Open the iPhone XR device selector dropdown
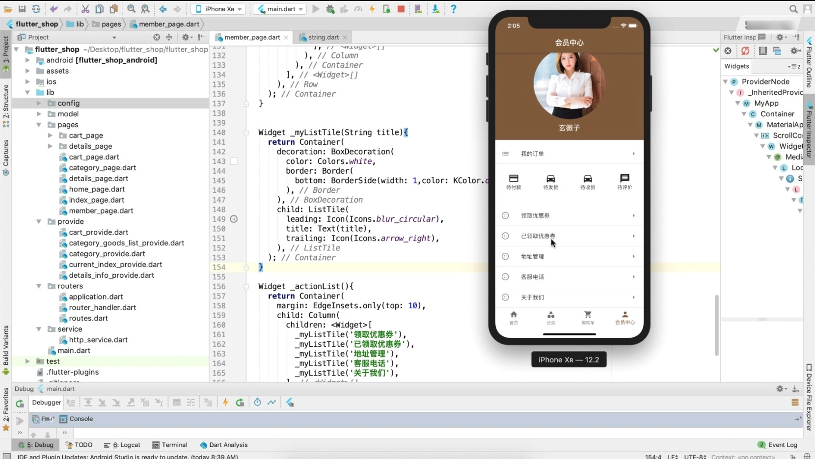Viewport: 815px width, 459px height. (219, 9)
